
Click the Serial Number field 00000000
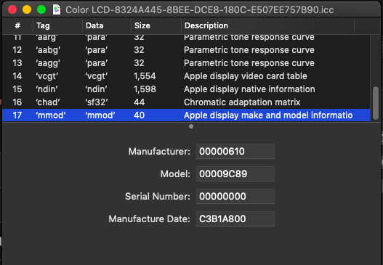[235, 196]
